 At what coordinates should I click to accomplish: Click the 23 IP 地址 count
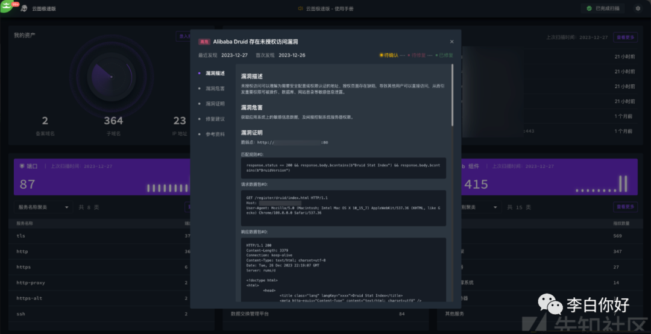[180, 121]
